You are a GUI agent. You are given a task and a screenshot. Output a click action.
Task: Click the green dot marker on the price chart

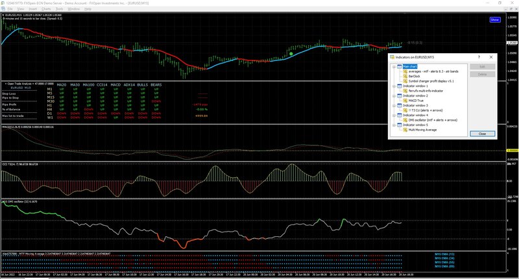291,54
